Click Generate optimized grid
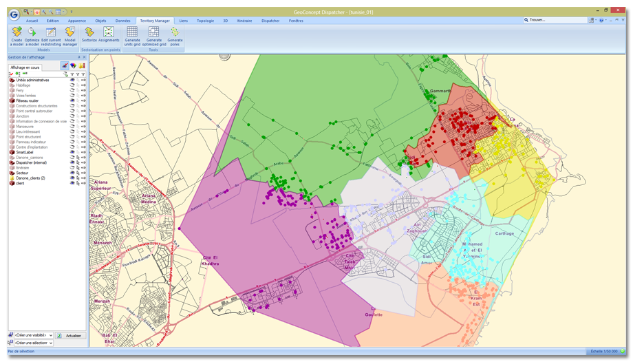 (154, 32)
